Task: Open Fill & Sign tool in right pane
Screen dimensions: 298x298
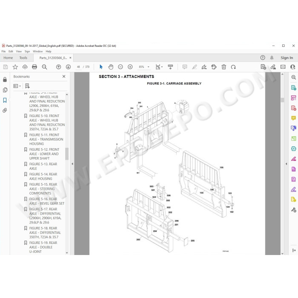Action: [293, 190]
